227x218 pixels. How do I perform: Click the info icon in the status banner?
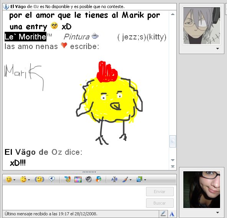click(6, 7)
